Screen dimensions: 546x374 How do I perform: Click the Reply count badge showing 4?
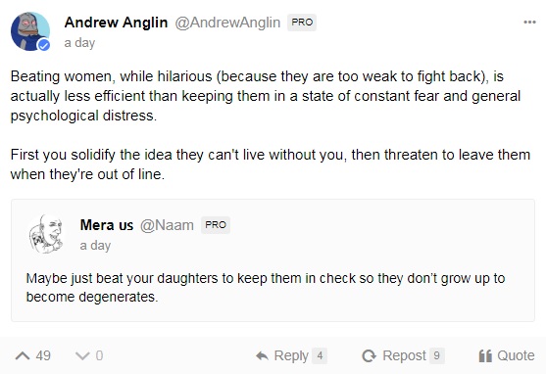pos(320,355)
